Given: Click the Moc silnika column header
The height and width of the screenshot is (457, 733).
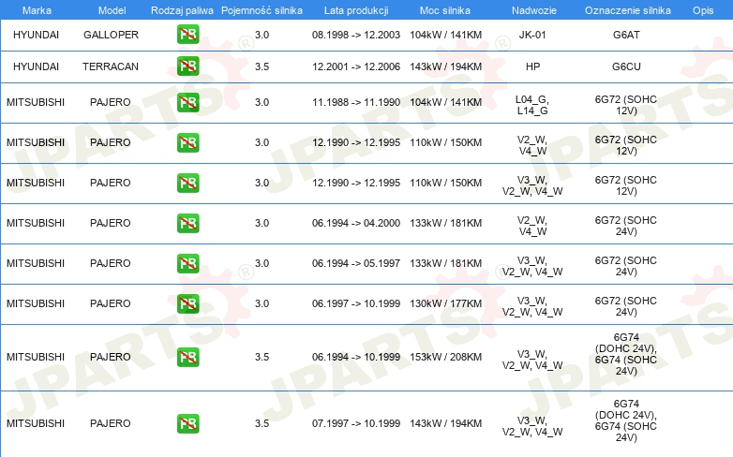Looking at the screenshot, I should (445, 10).
